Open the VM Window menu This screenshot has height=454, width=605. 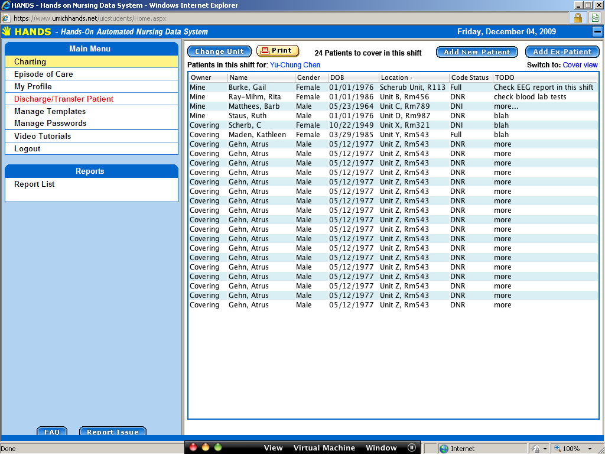point(381,448)
